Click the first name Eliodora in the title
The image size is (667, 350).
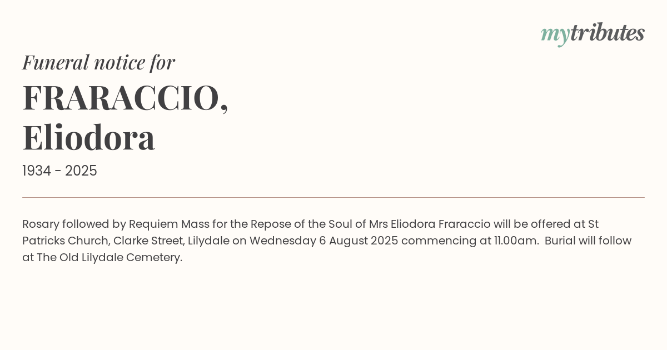89,137
